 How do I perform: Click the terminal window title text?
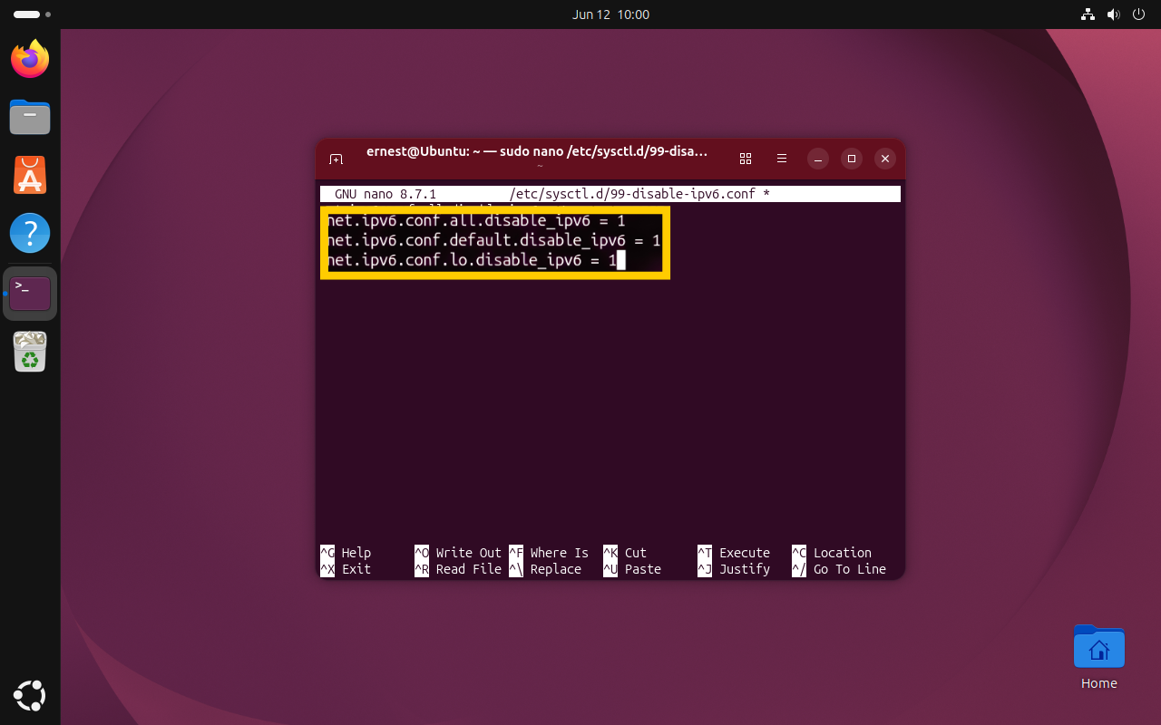(537, 152)
